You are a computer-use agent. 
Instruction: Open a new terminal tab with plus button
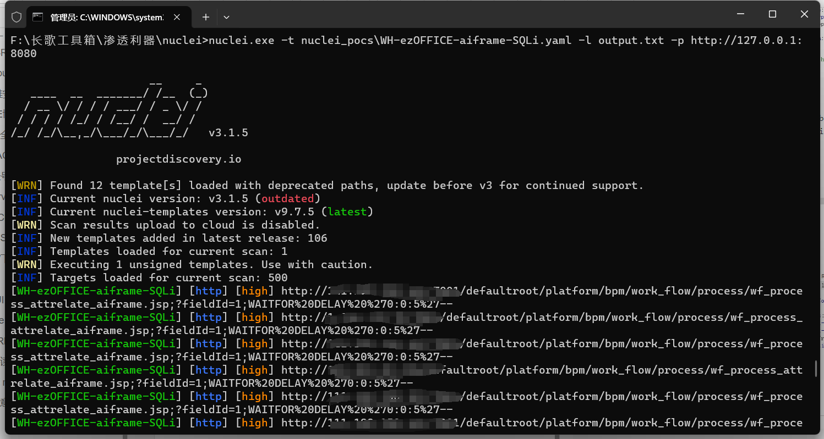pos(206,17)
